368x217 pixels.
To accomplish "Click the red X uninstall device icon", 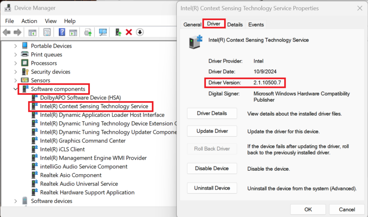I will pos(129,32).
